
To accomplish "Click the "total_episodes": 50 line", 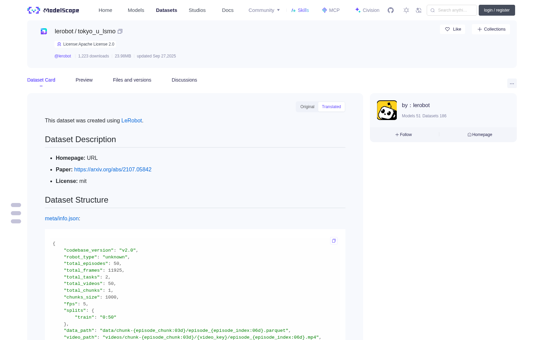I will (93, 263).
